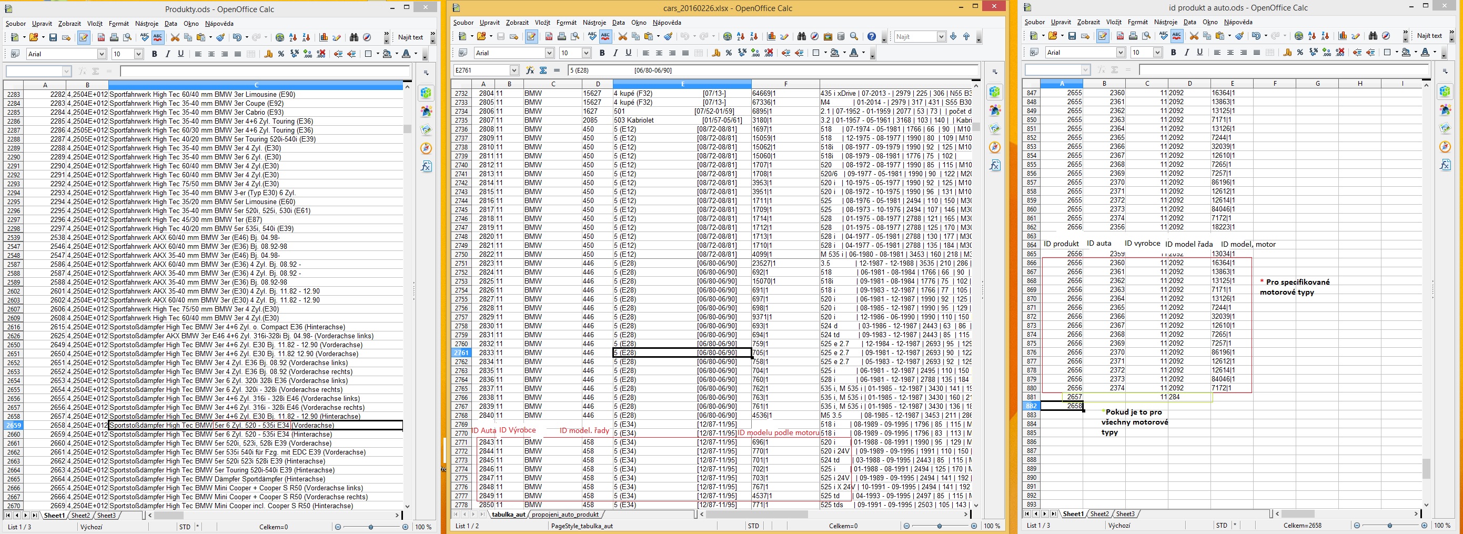The width and height of the screenshot is (1463, 534).
Task: Click Save icon in Produkty.ods window
Action: coord(53,37)
